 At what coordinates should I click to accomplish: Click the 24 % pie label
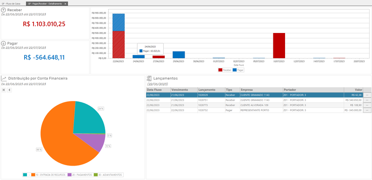(x=101, y=108)
